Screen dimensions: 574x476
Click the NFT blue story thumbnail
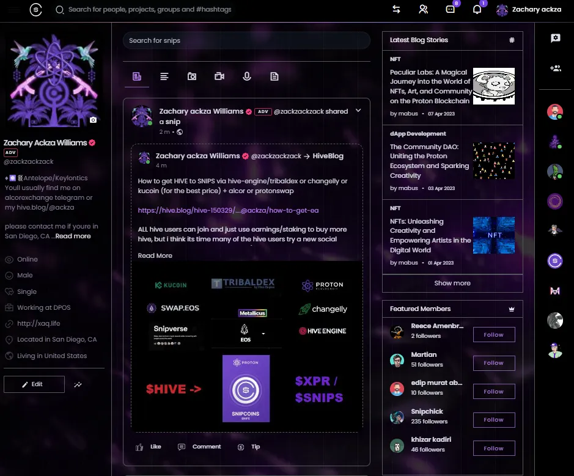point(494,235)
